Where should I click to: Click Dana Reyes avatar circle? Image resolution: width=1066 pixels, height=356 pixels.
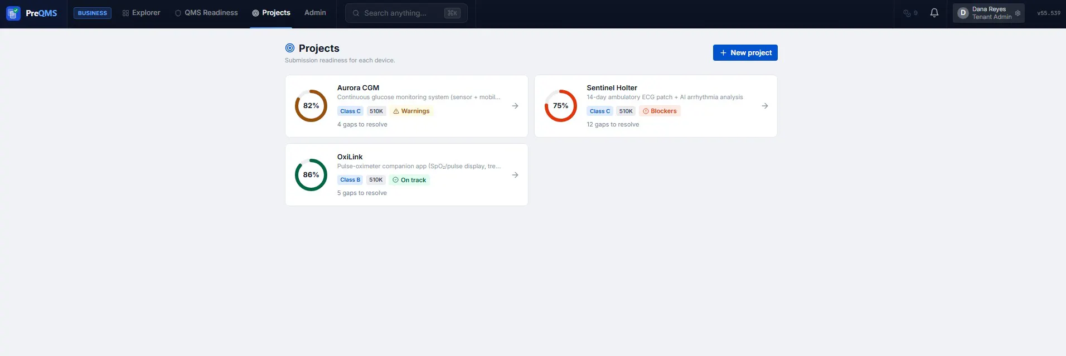pyautogui.click(x=963, y=13)
